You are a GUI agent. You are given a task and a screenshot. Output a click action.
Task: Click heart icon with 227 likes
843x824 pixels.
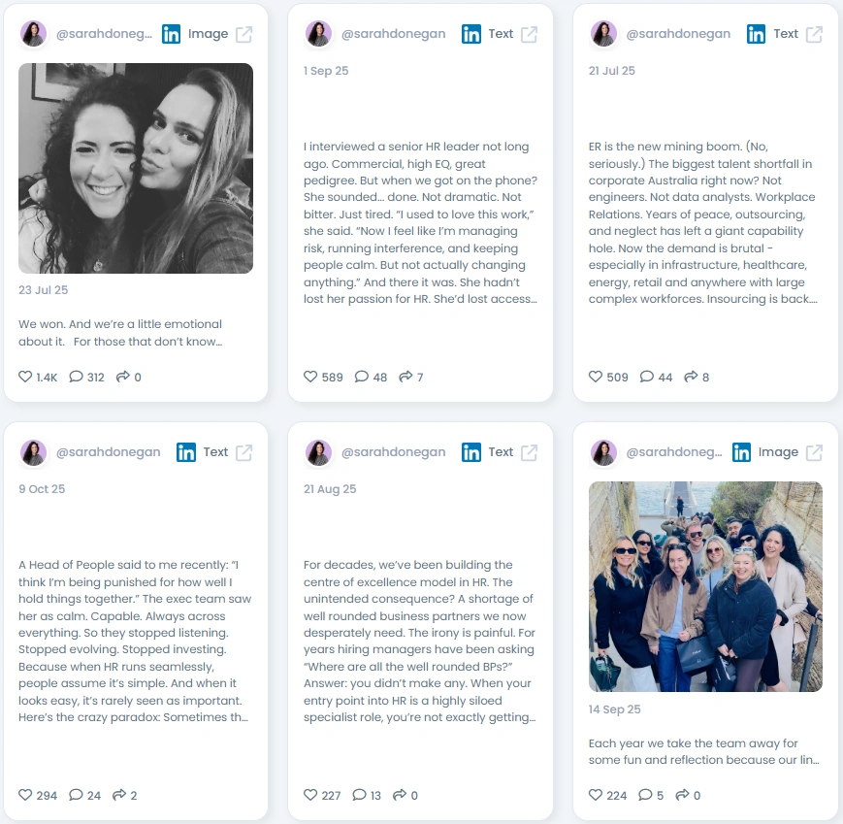point(310,795)
